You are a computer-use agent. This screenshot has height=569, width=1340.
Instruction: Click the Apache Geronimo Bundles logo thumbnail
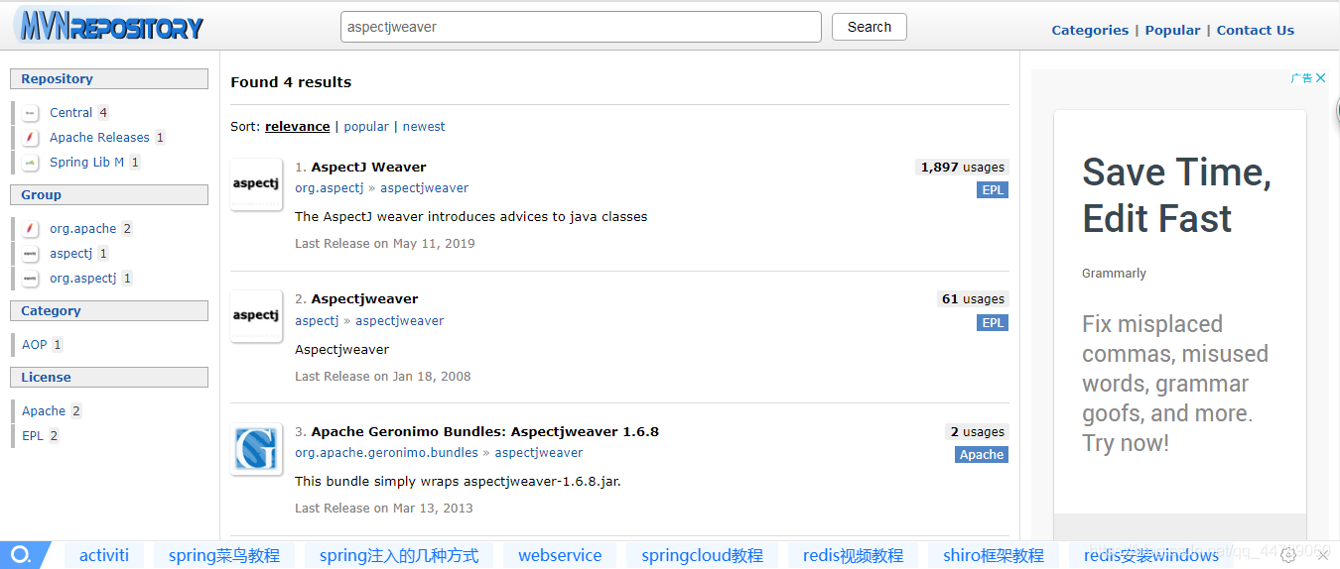click(256, 449)
